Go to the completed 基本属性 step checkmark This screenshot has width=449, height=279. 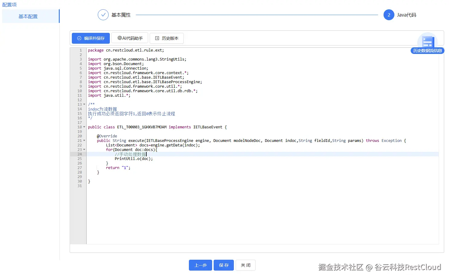[x=103, y=15]
